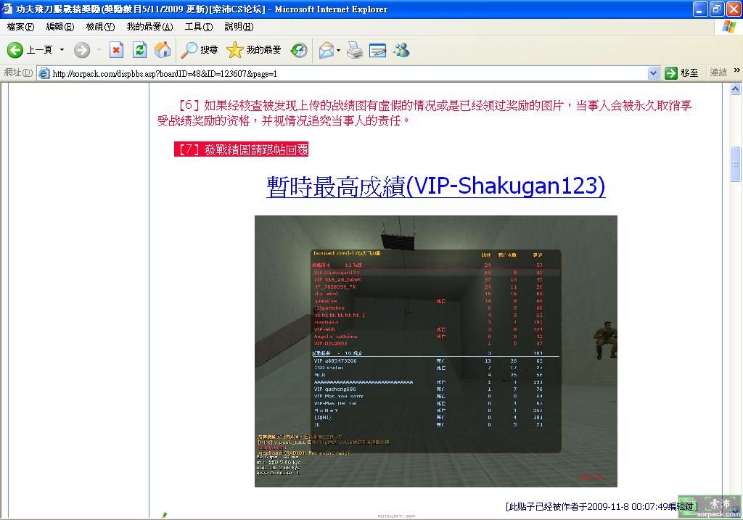Go to the Home page icon
Image resolution: width=743 pixels, height=520 pixels.
point(163,50)
